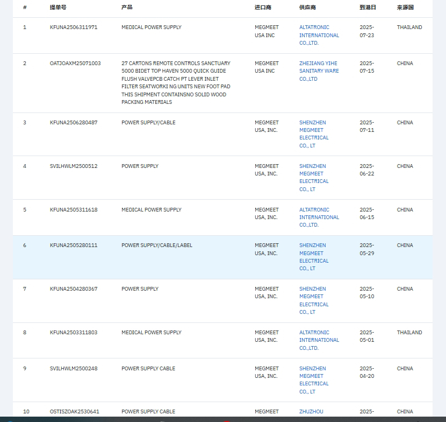Click the 提单号 column header

coord(58,8)
